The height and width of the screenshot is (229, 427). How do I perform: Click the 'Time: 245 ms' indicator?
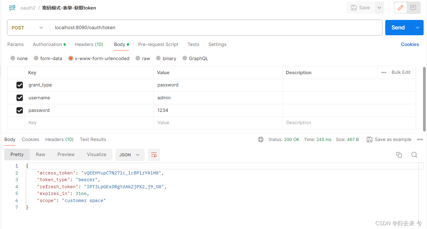[318, 139]
